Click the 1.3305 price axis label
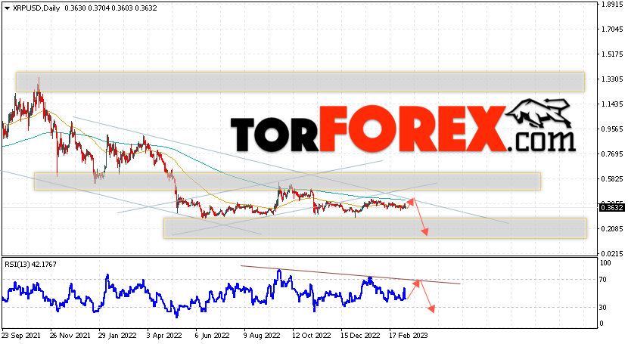 pos(612,79)
